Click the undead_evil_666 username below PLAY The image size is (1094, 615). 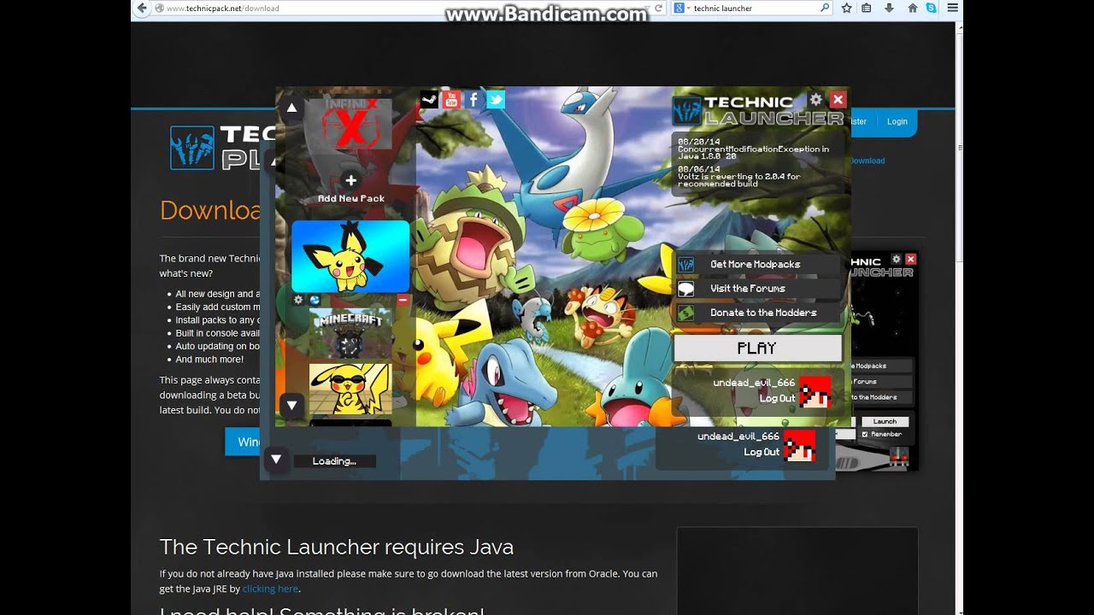(754, 383)
